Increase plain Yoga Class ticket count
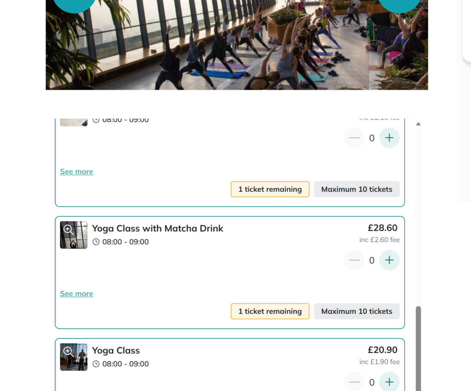471x391 pixels. click(x=389, y=382)
